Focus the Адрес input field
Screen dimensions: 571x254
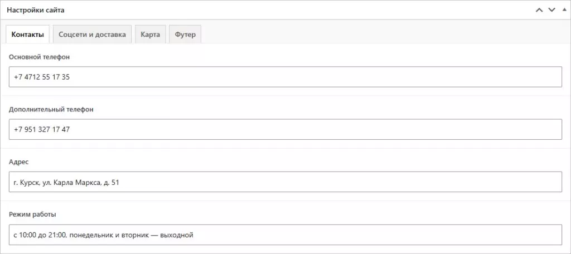click(x=285, y=182)
